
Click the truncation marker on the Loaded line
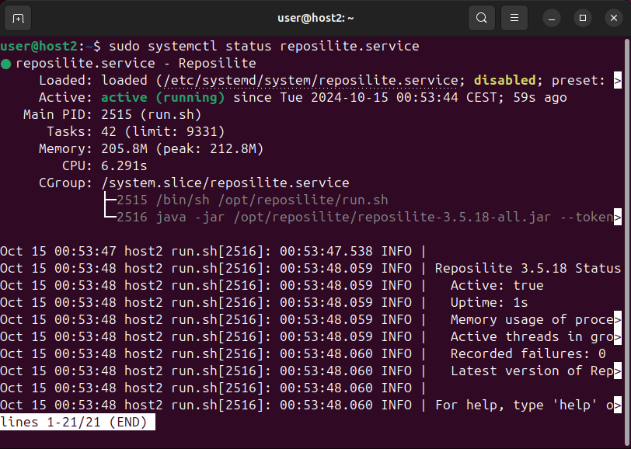[x=618, y=81]
